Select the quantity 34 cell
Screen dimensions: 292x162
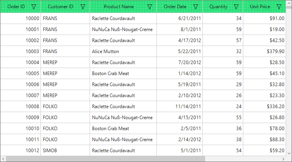[223, 18]
